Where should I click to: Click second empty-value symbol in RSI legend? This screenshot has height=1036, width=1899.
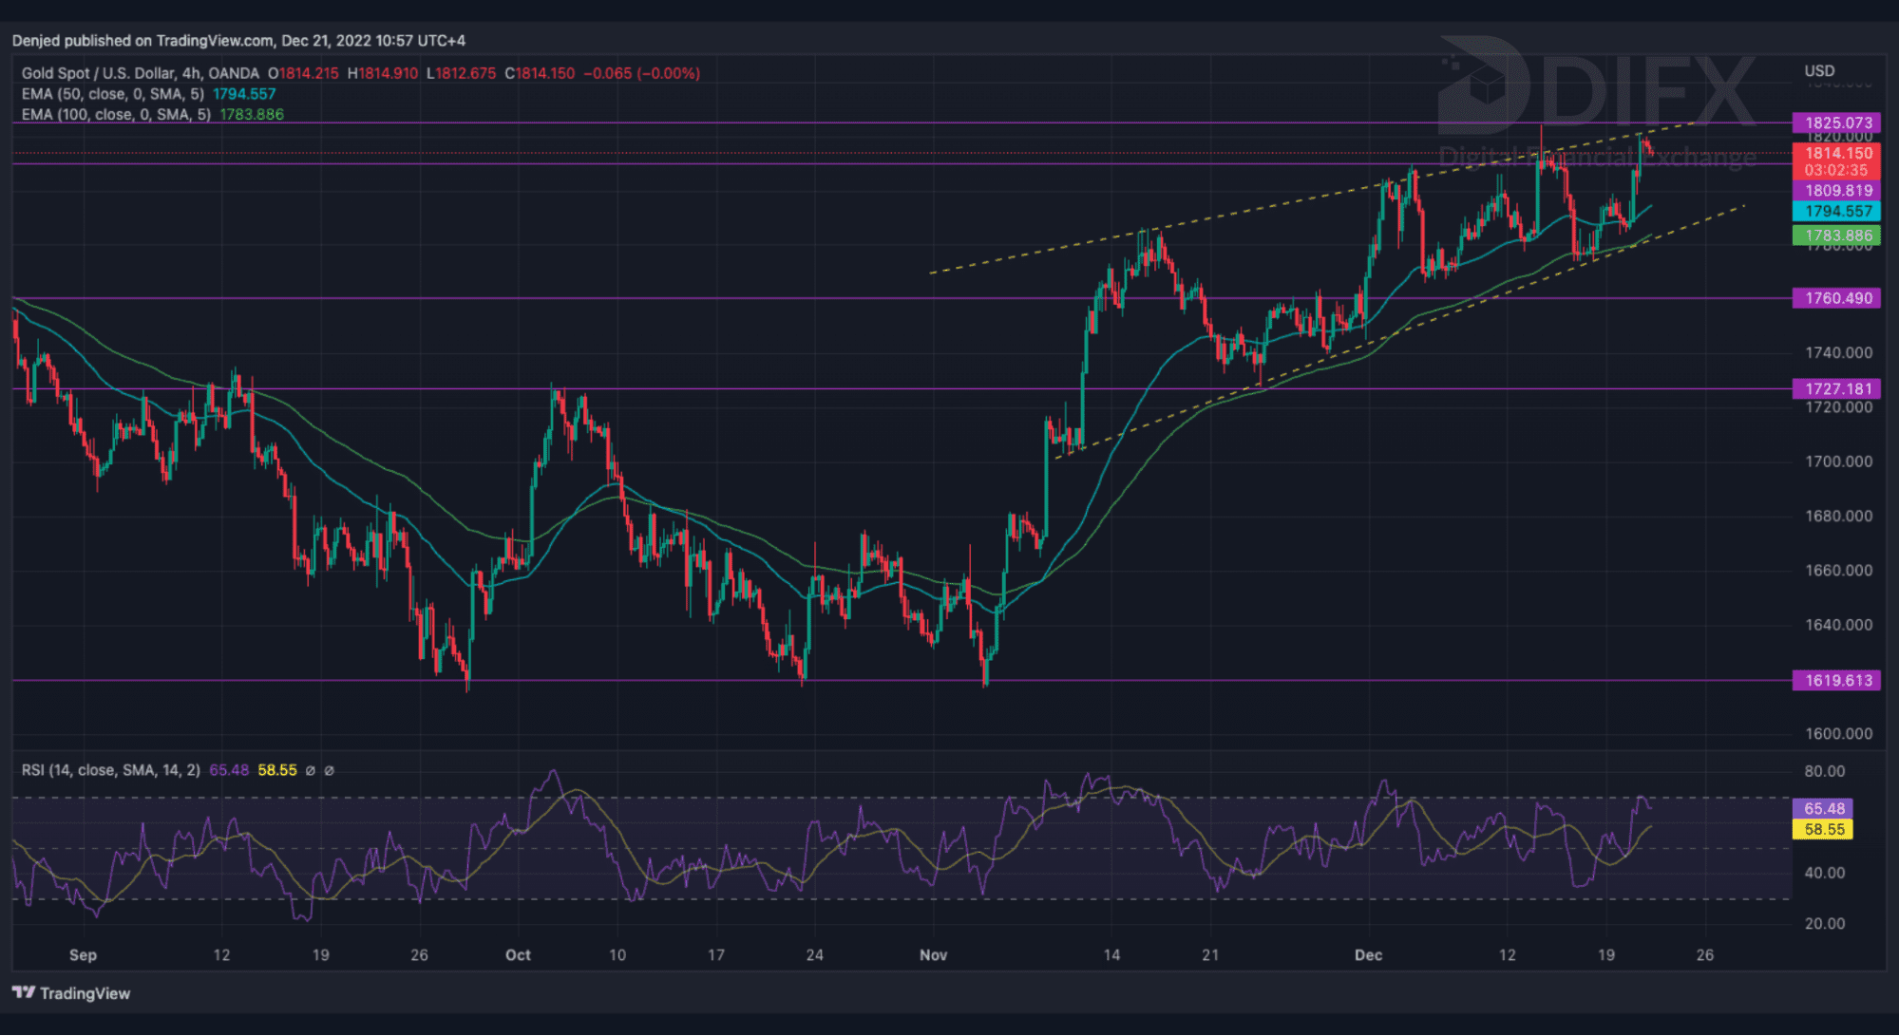(329, 770)
